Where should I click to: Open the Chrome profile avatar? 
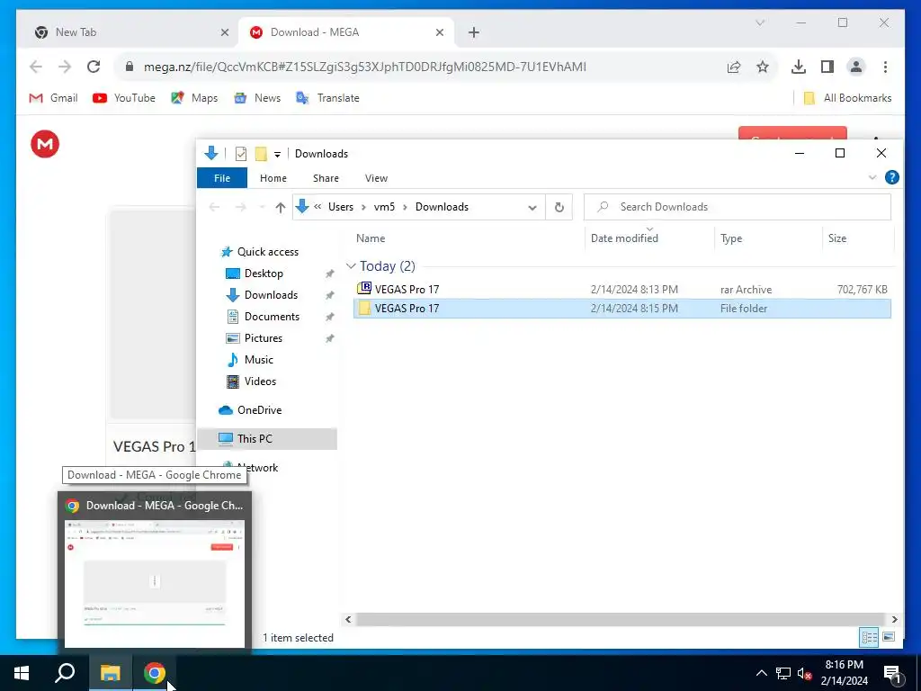coord(856,67)
